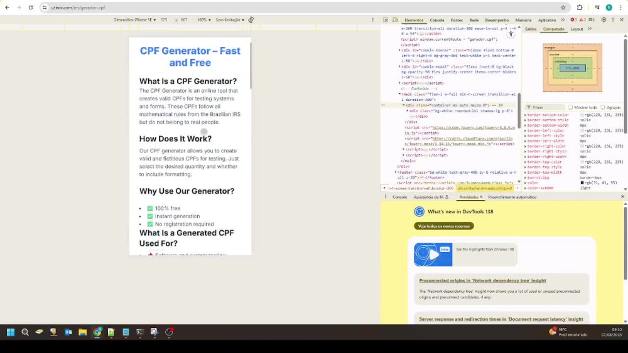
Task: Show more sidebar tabs after Layout
Action: pos(590,29)
